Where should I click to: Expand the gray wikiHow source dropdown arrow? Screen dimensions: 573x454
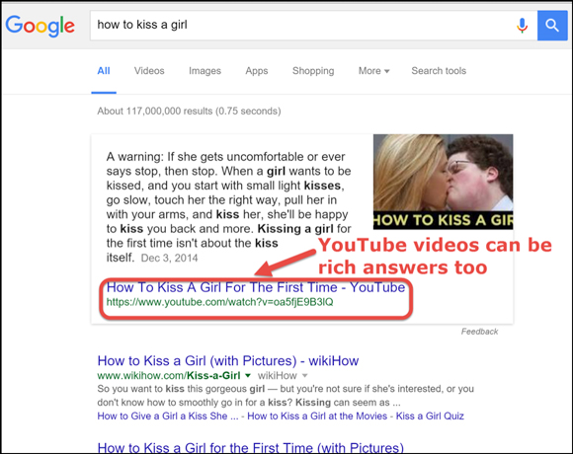(x=305, y=375)
